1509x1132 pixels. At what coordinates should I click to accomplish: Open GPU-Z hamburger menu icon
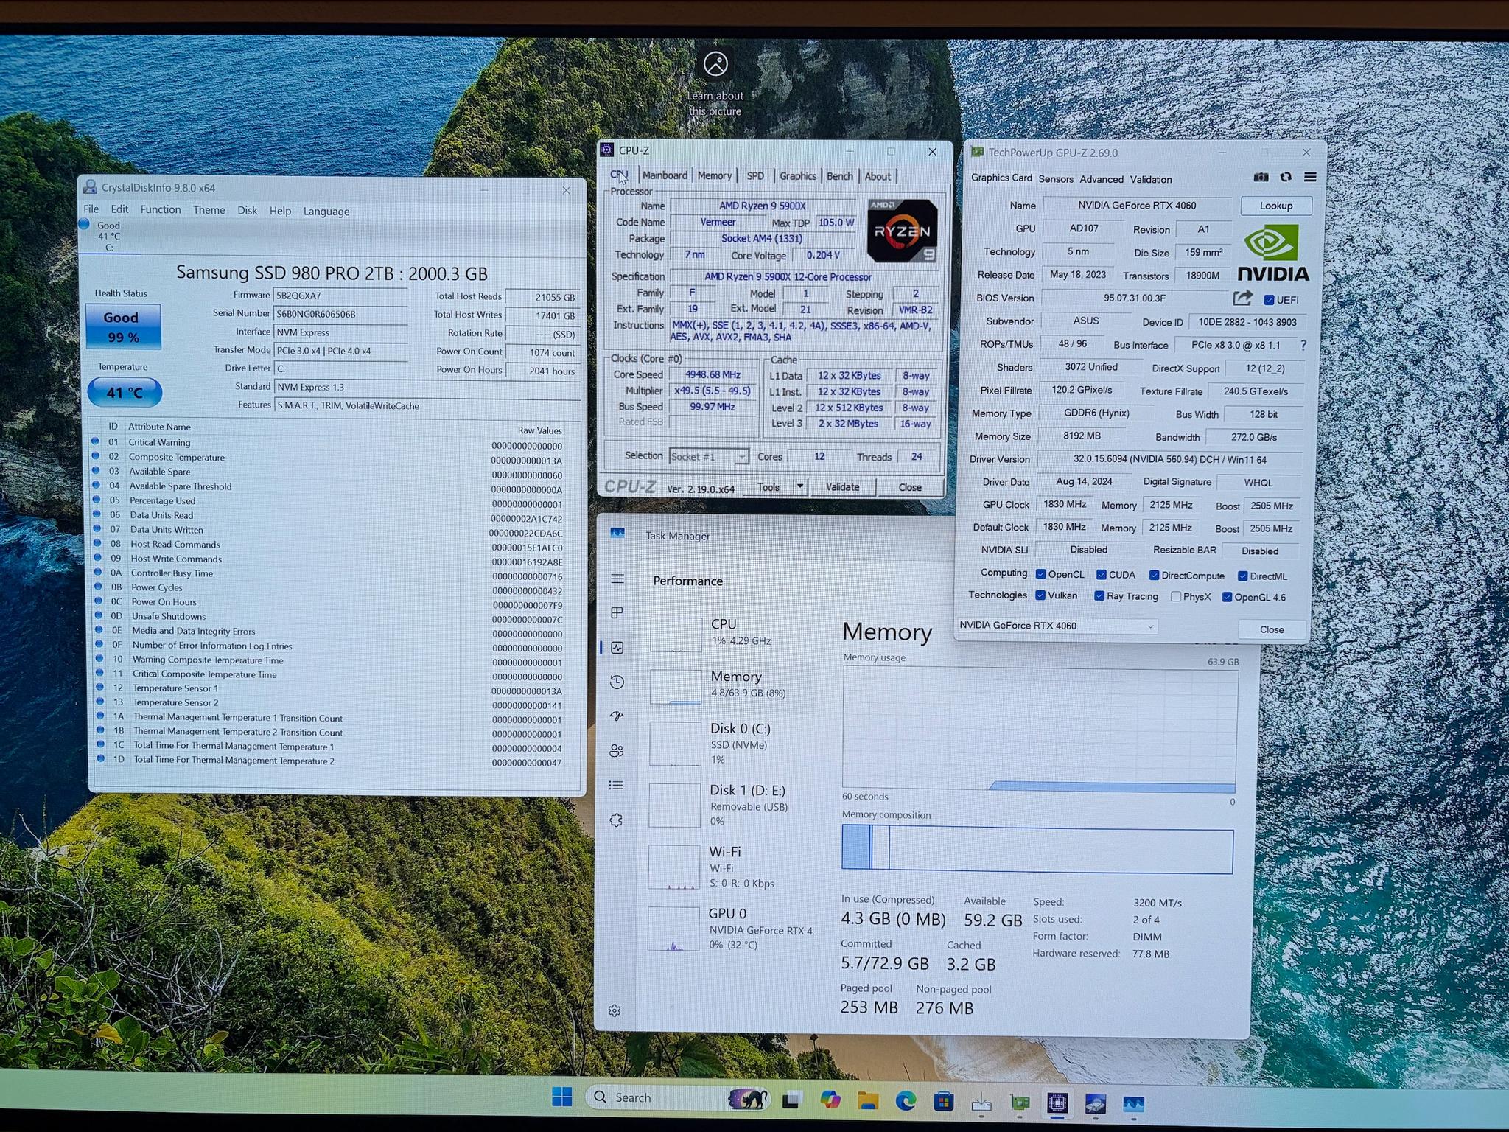coord(1310,177)
